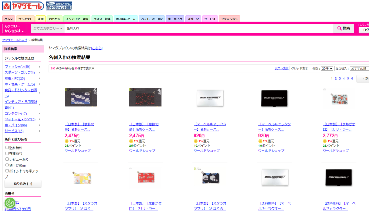The height and width of the screenshot is (211, 369).
Task: Check the 値下げ商品 filter
Action: point(7,165)
